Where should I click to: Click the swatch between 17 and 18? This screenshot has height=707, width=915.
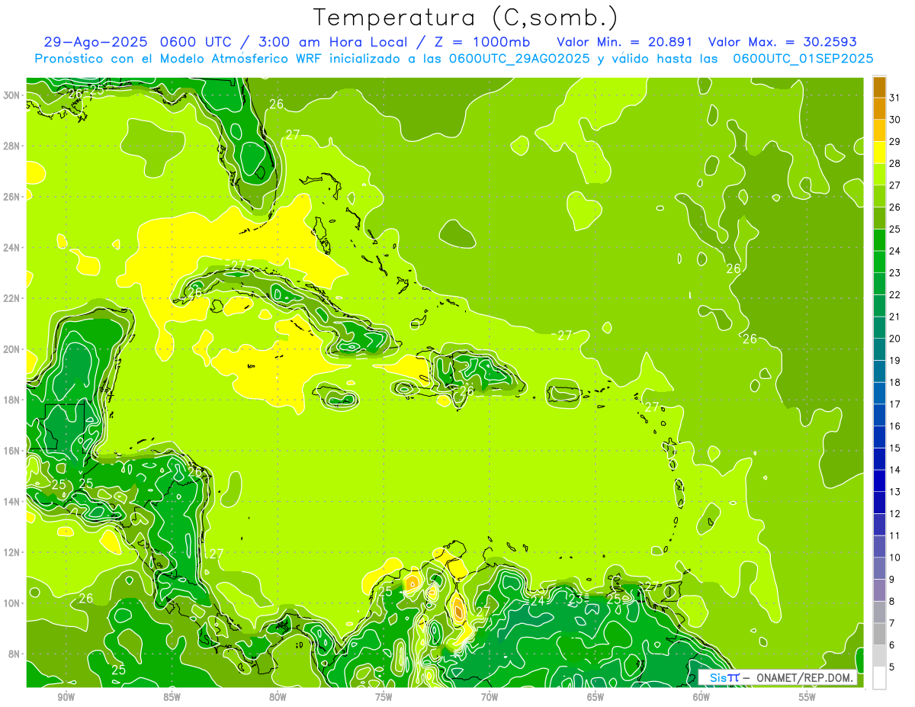pyautogui.click(x=879, y=394)
